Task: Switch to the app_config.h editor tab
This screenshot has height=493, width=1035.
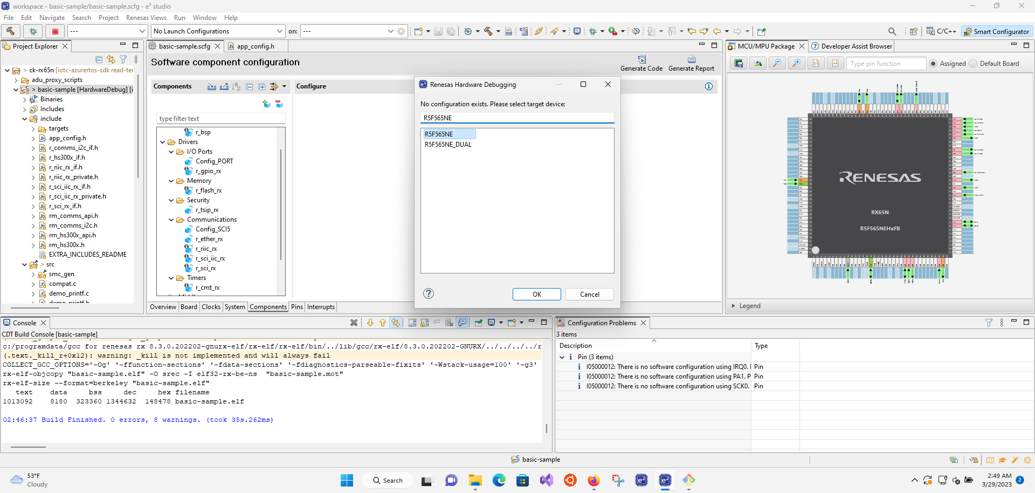Action: (x=256, y=46)
